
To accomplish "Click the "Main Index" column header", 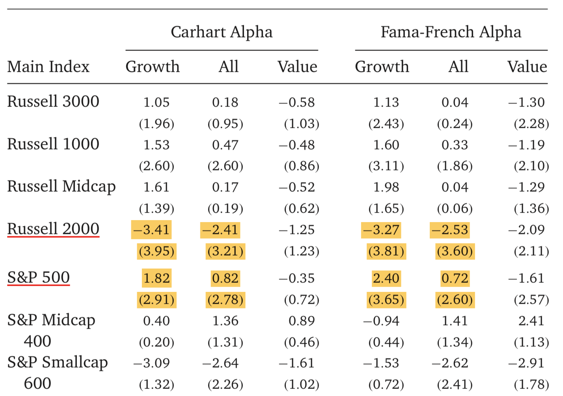I will [x=48, y=67].
